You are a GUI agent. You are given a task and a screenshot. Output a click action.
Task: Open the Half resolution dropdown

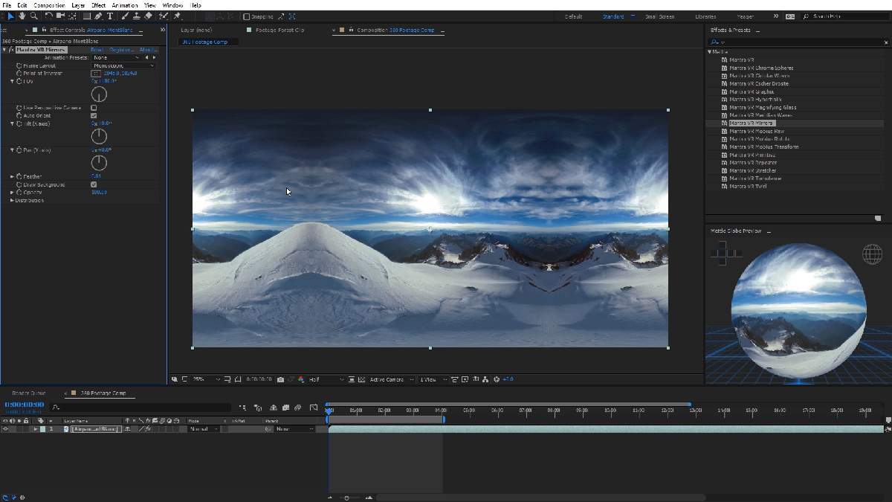(326, 379)
